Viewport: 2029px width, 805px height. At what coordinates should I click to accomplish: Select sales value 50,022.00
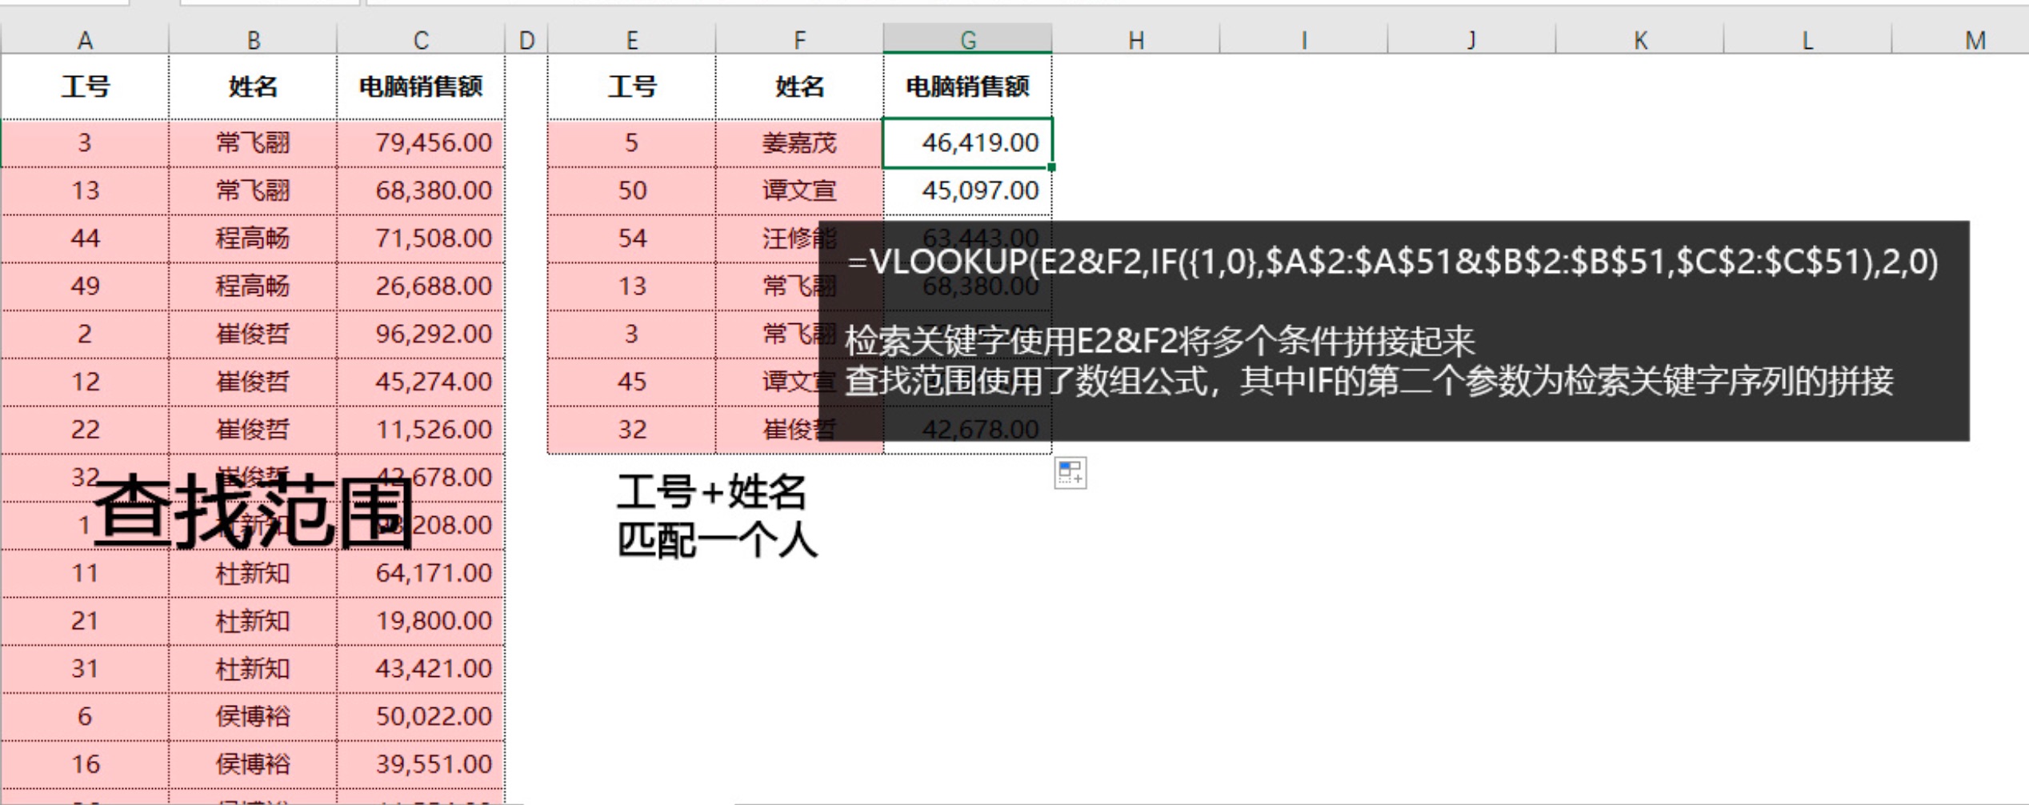pos(421,716)
